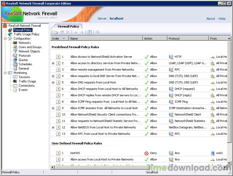Sort rules by Order column header
The image size is (233, 176).
(59, 39)
